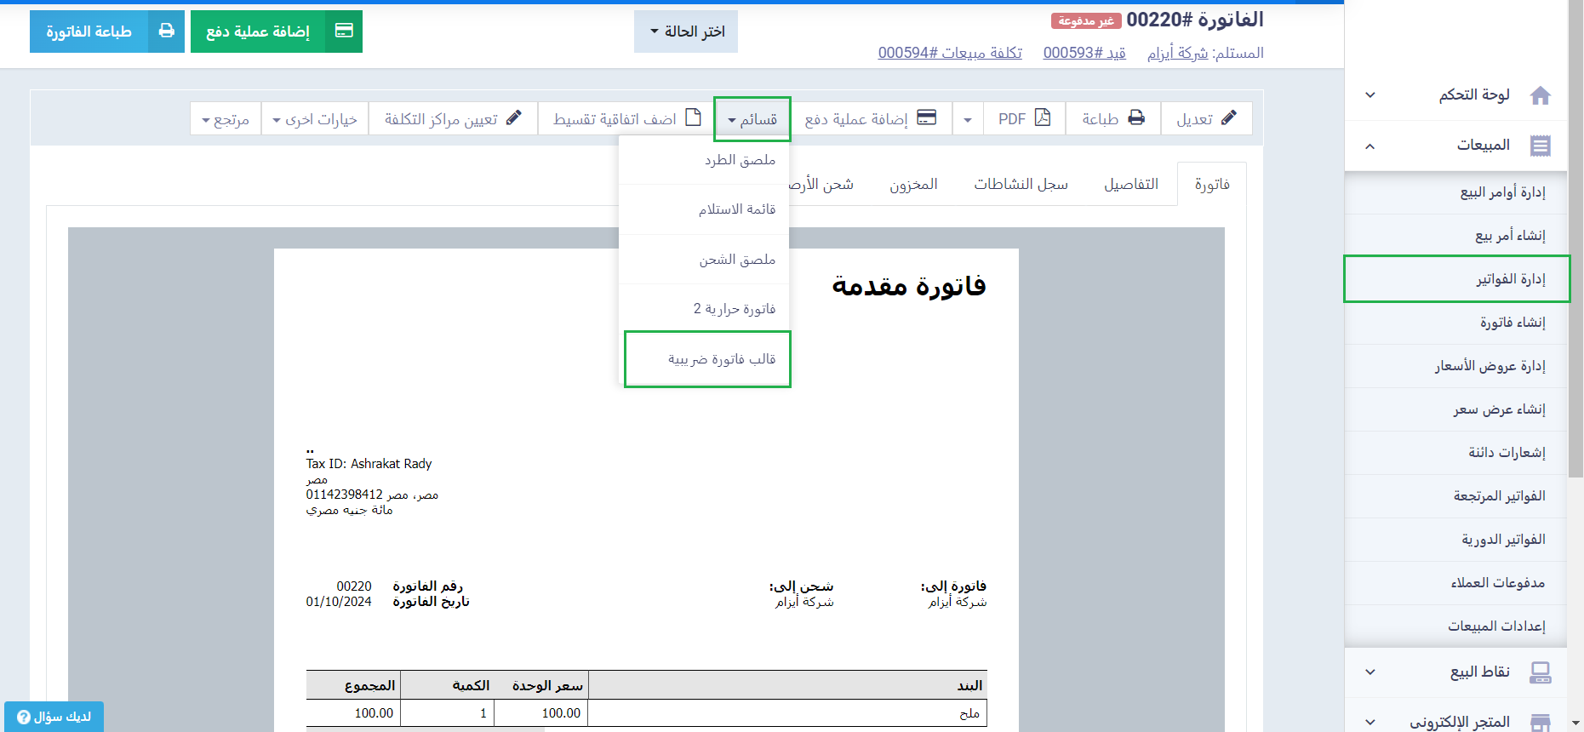The image size is (1584, 732).
Task: Click the PDF file icon in toolbar
Action: click(1043, 118)
